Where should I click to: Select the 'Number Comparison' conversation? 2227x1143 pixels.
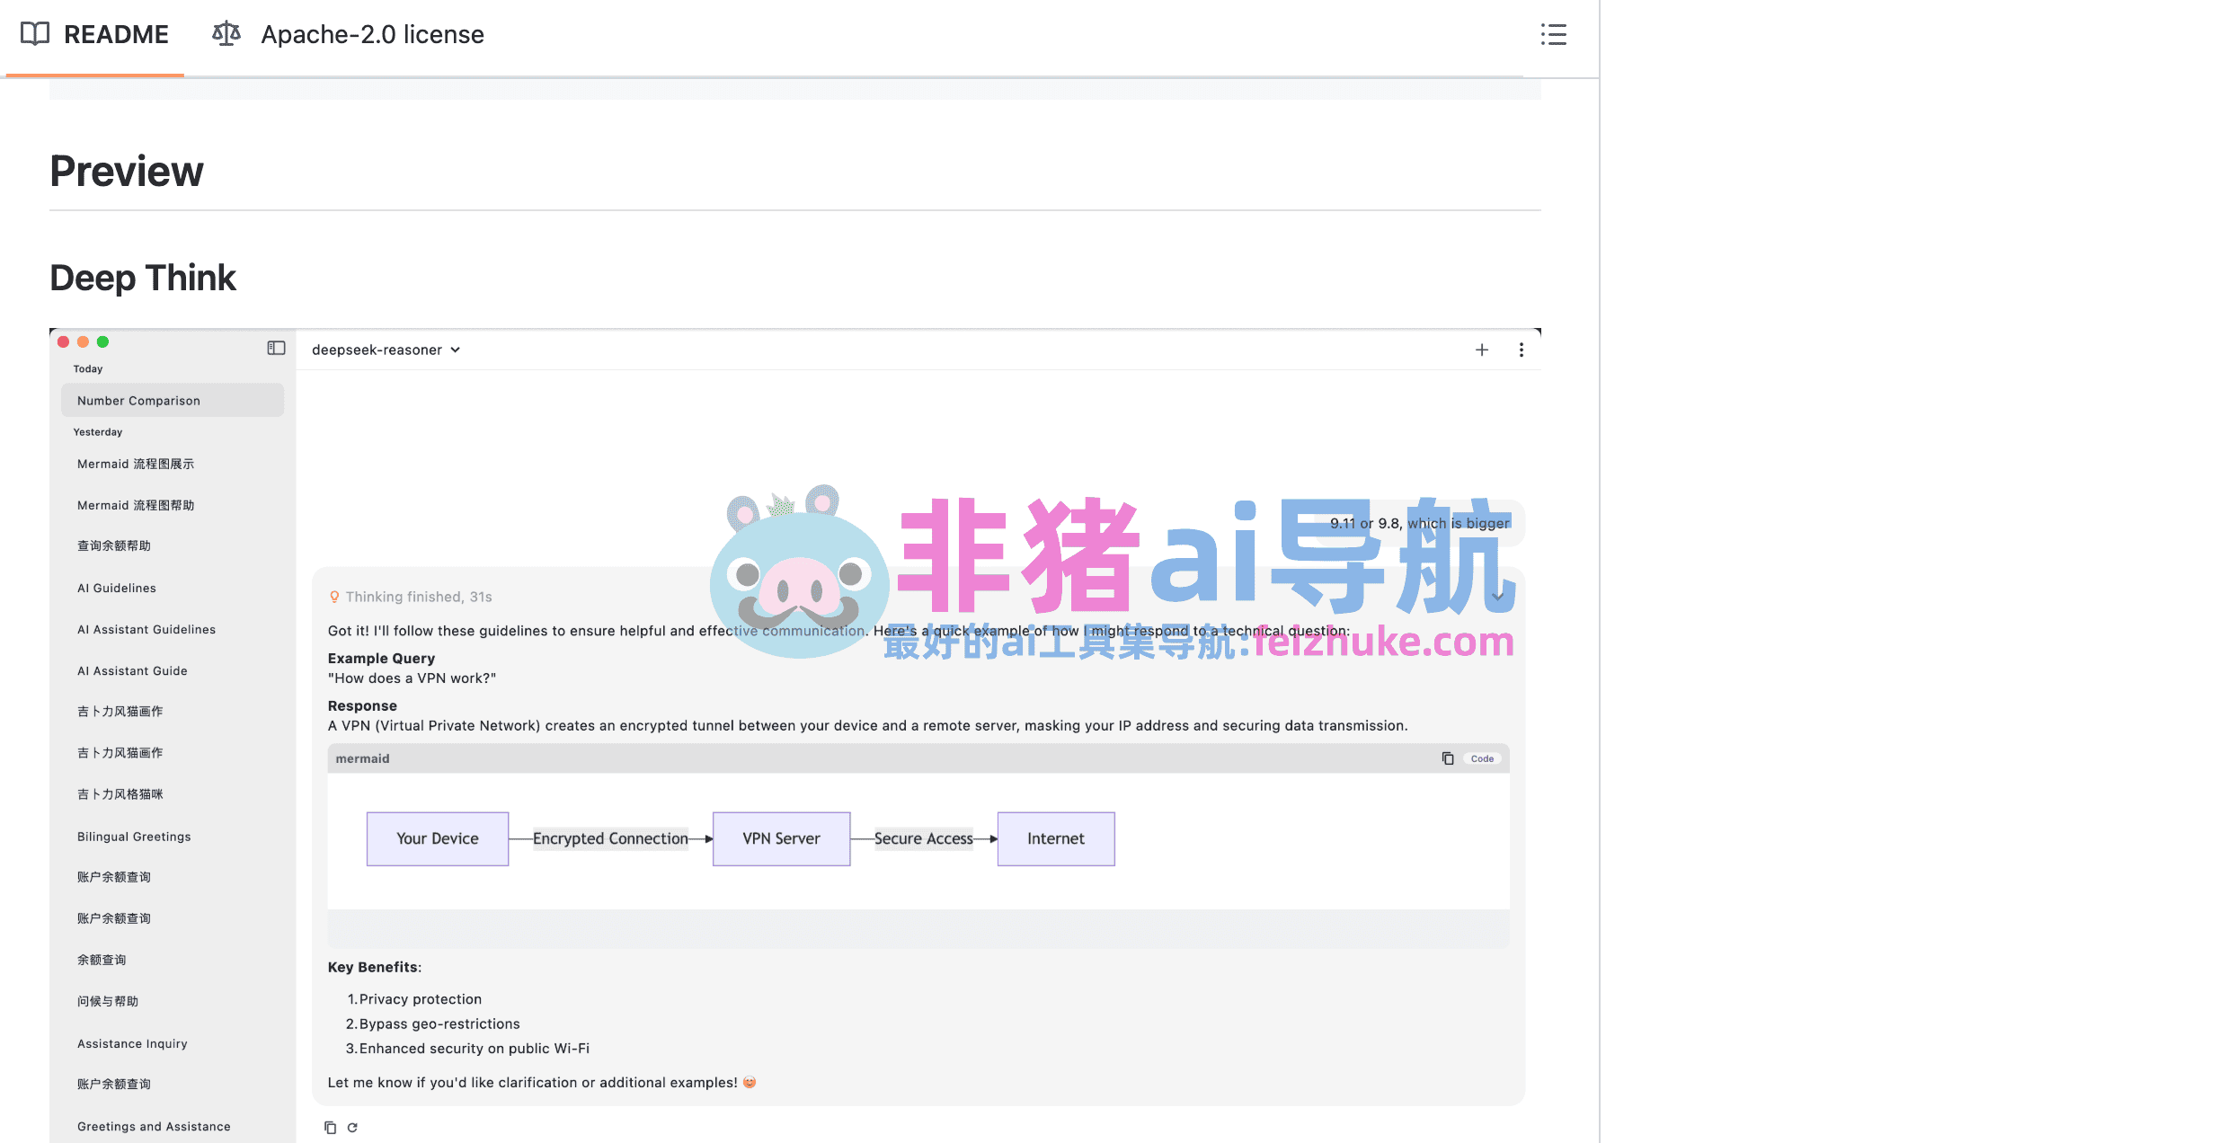click(x=139, y=400)
